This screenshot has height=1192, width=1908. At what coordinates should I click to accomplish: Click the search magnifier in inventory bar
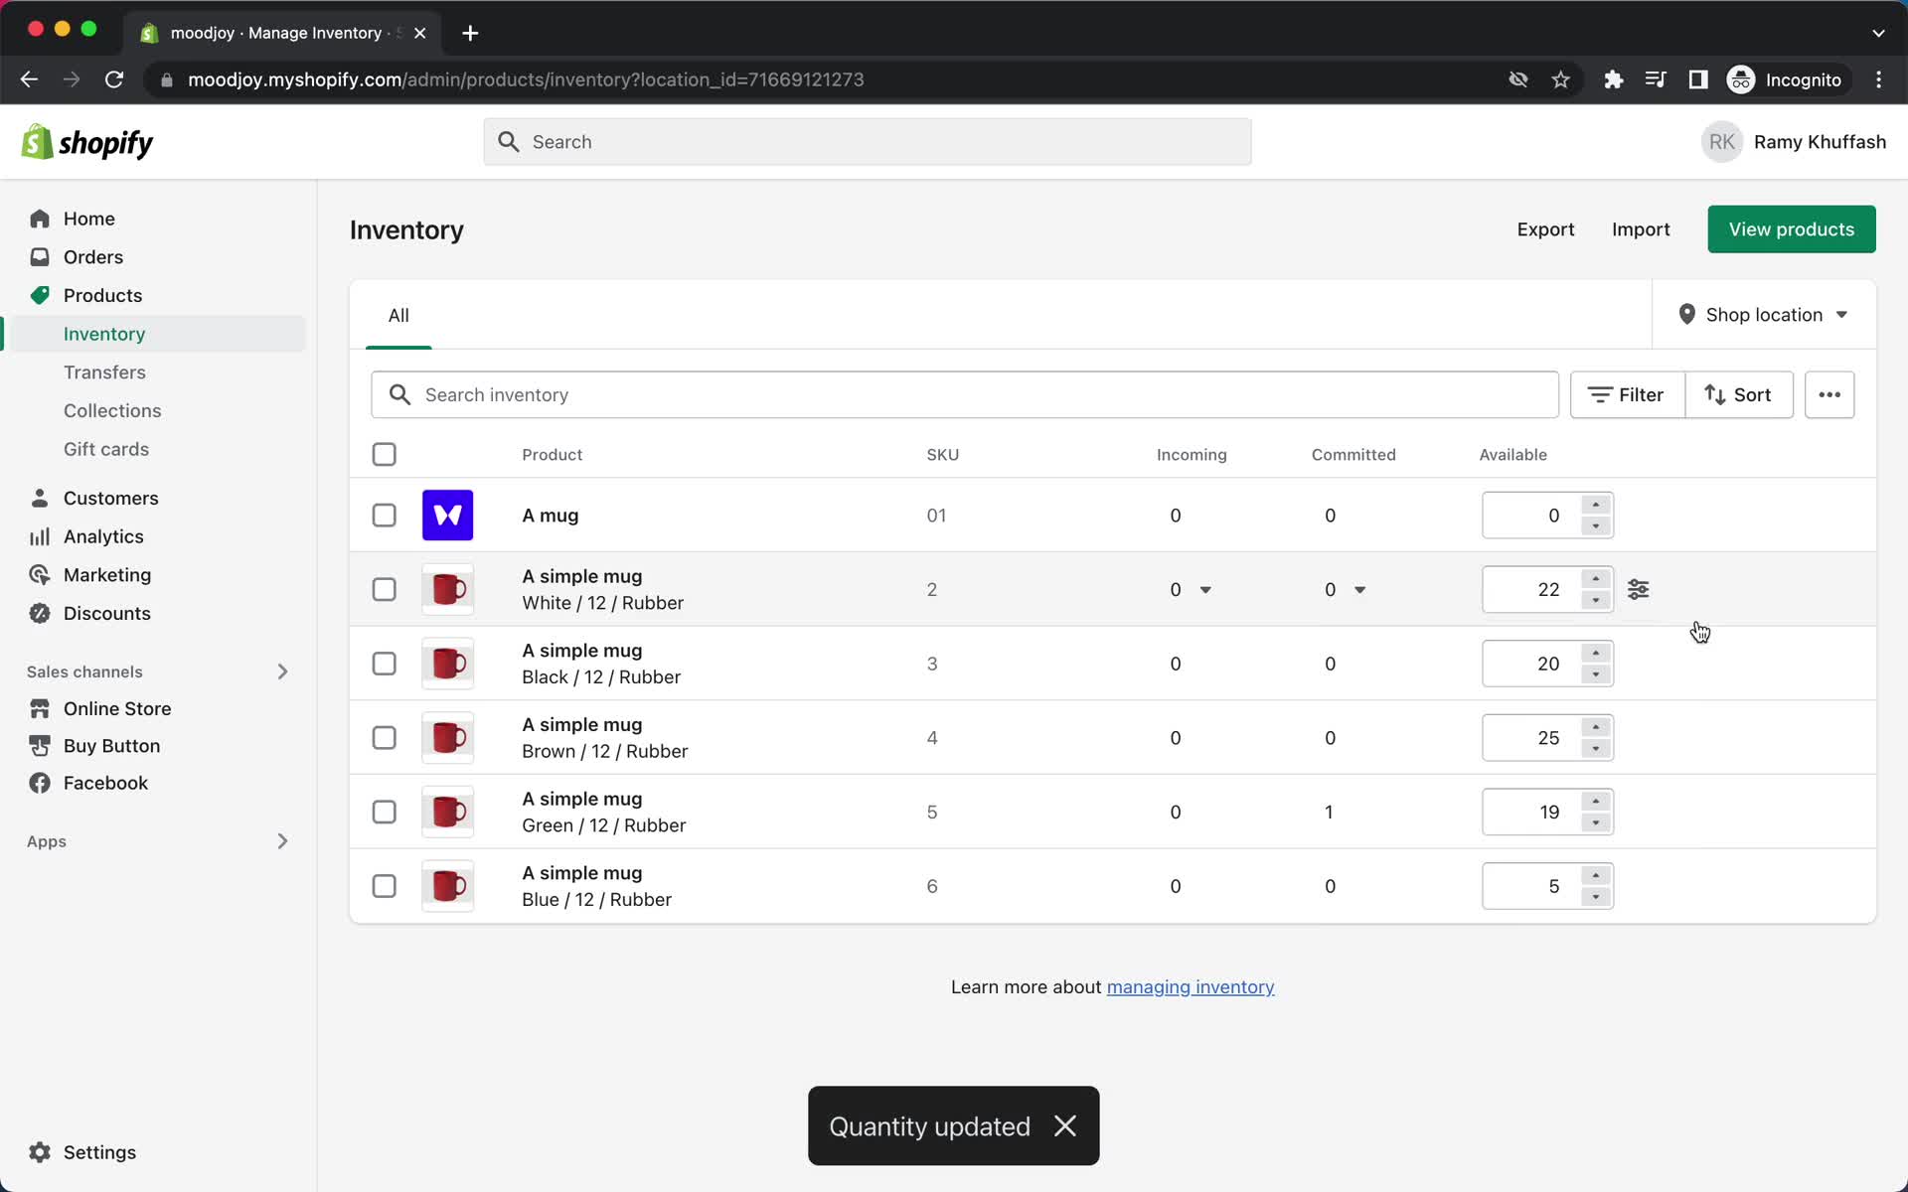[x=398, y=394]
